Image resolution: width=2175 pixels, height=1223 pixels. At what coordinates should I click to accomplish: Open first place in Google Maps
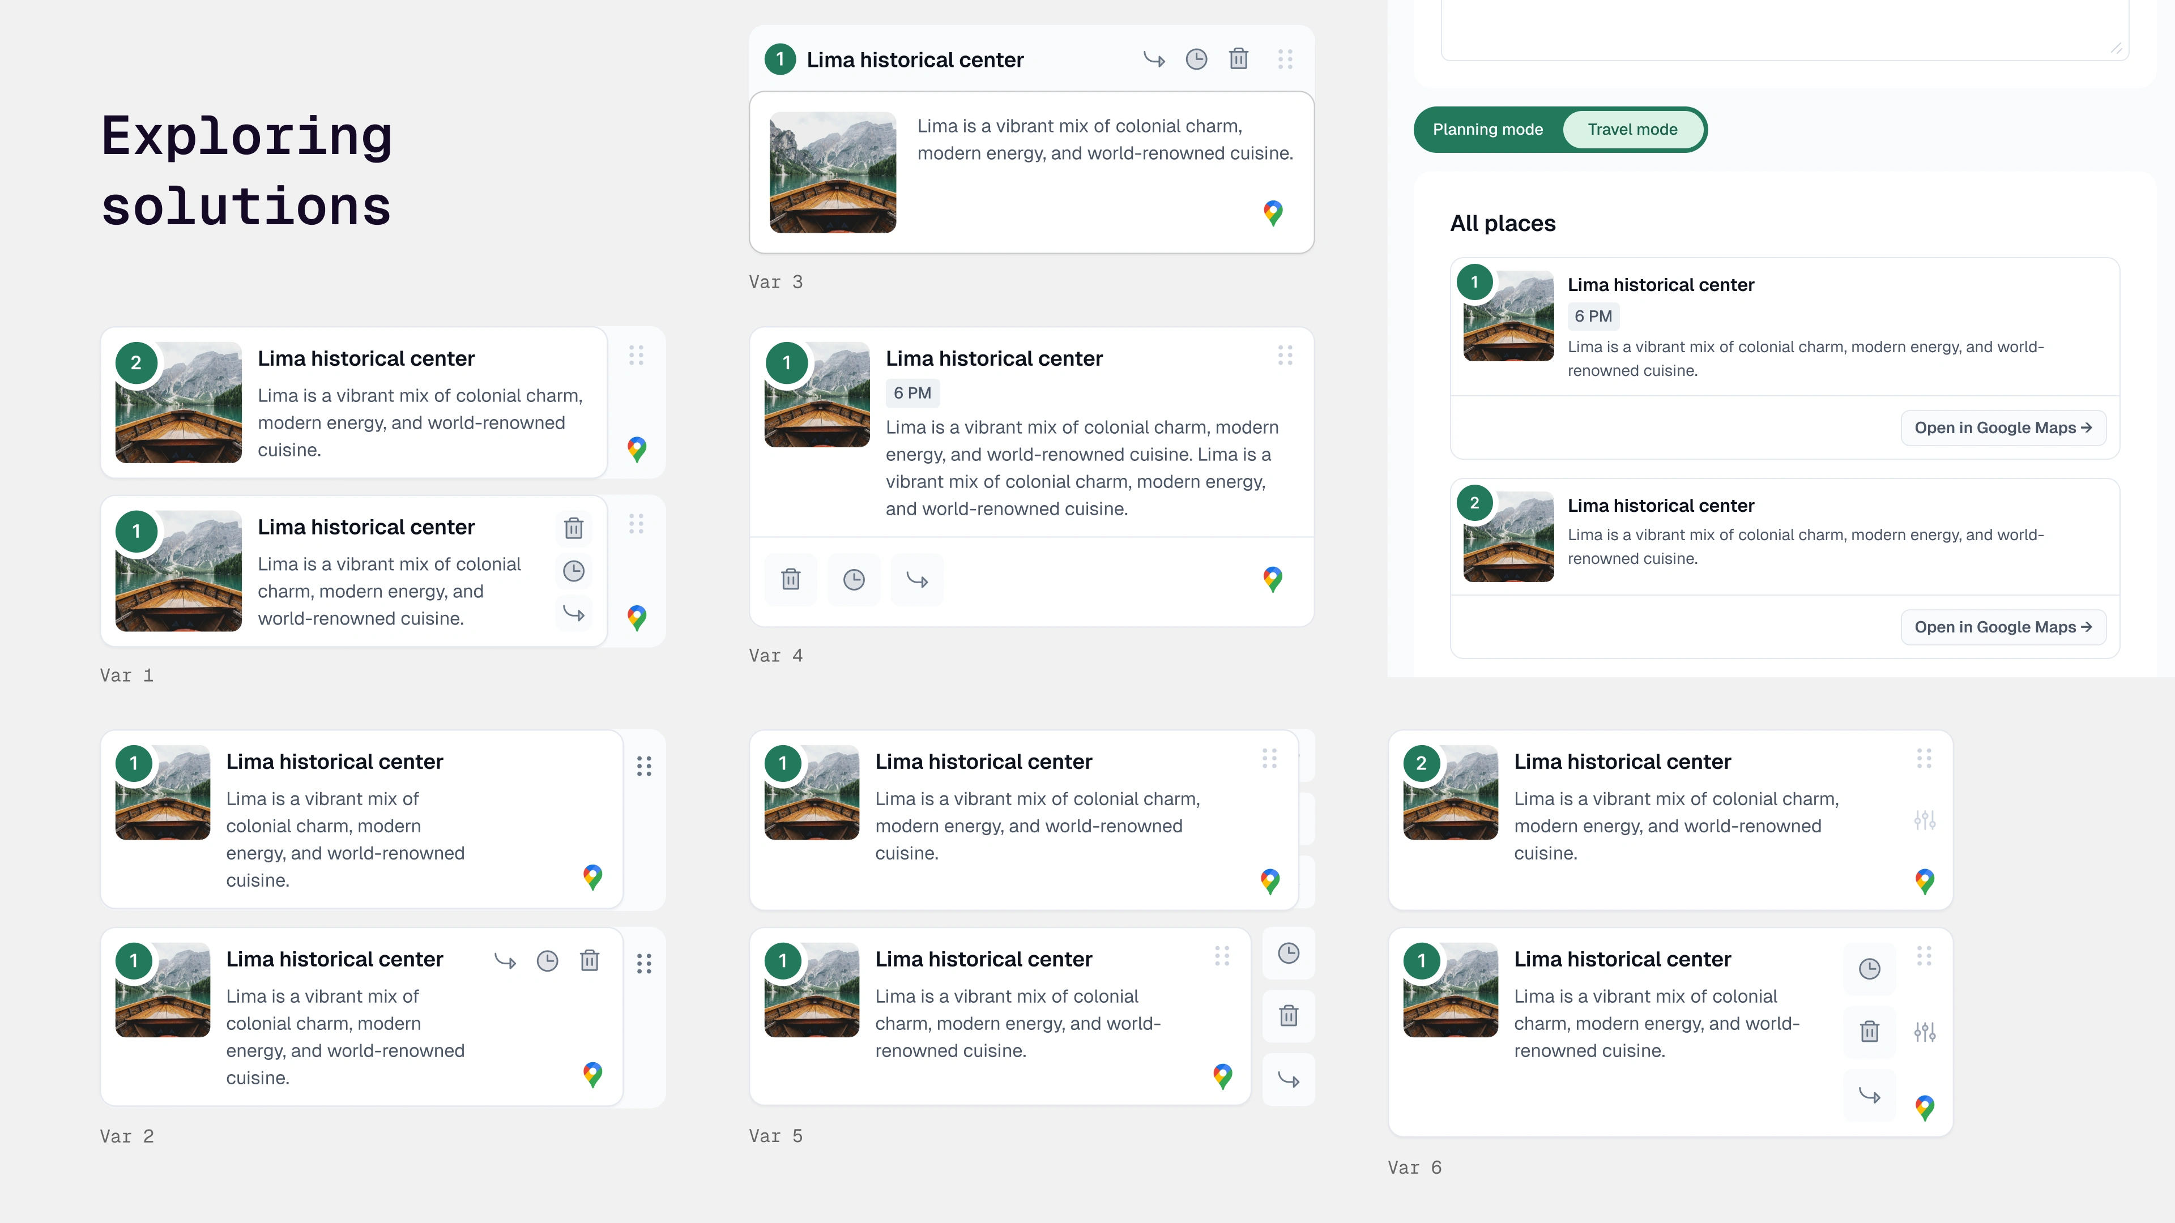coord(2003,428)
